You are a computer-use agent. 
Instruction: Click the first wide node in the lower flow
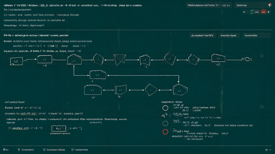(x=93, y=90)
